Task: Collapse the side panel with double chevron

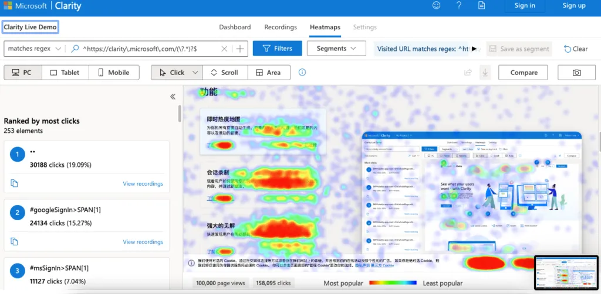Action: pos(173,97)
